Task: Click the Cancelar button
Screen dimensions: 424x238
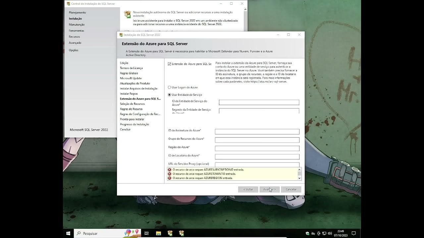Action: click(291, 189)
